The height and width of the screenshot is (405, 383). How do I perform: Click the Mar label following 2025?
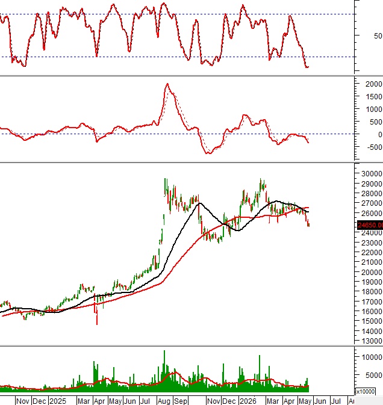84,401
